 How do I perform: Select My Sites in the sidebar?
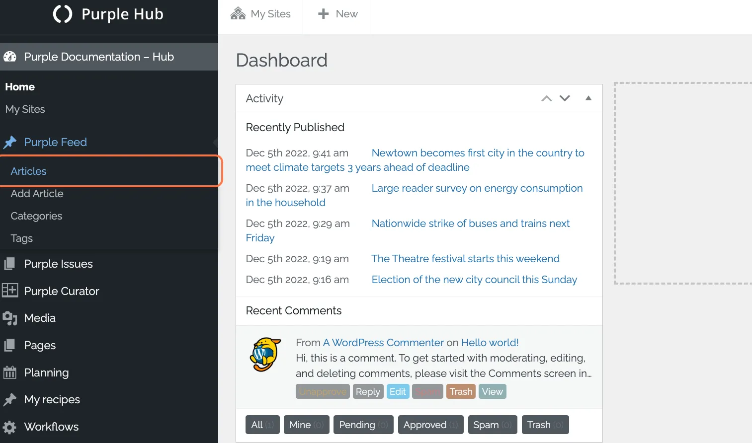coord(25,109)
